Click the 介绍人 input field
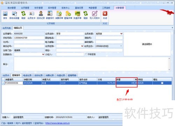 pyautogui.click(x=70, y=54)
